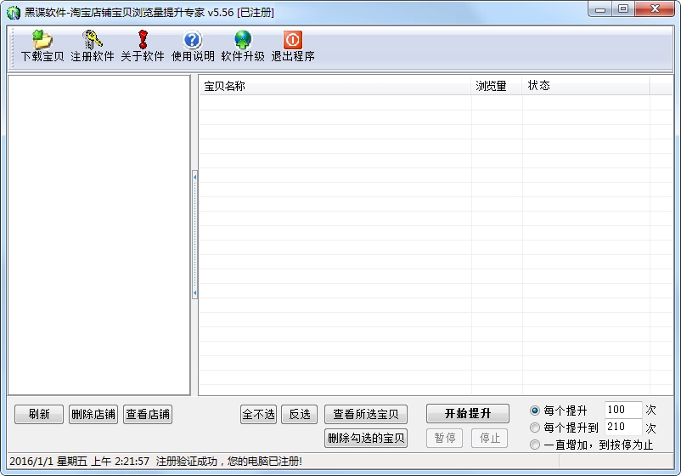
Task: Click the 下载宝贝 toolbar icon
Action: (x=42, y=46)
